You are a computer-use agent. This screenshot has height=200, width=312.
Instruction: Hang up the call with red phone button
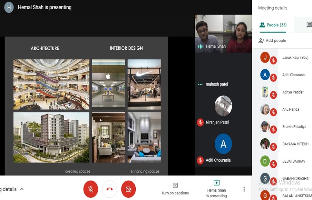[110, 189]
